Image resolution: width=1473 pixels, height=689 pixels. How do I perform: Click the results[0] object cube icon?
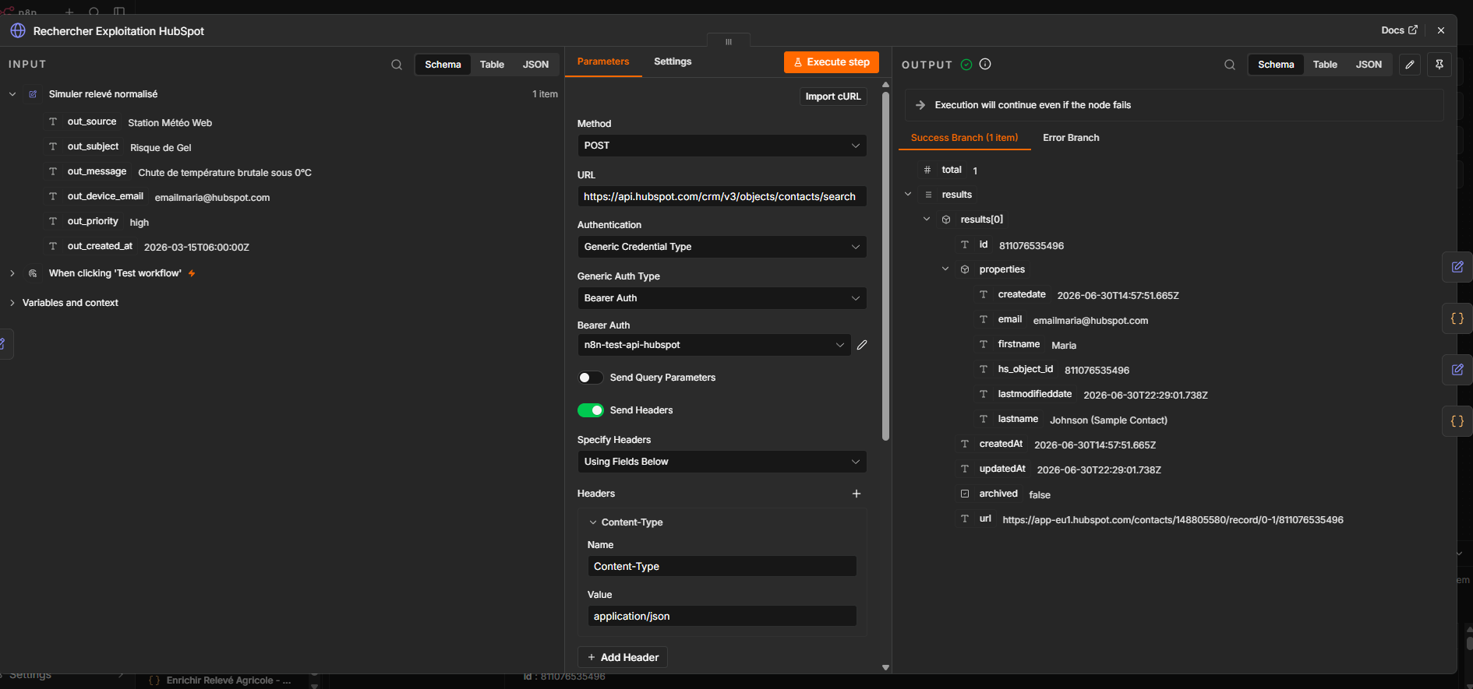(x=946, y=220)
